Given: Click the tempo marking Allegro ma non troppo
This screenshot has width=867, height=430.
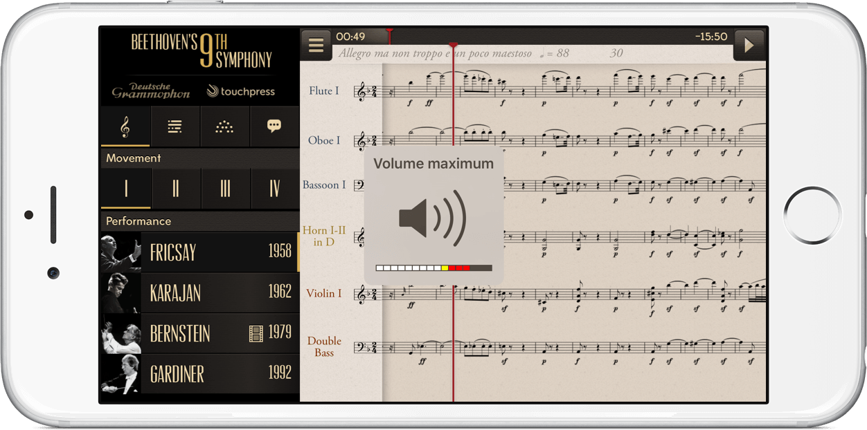Looking at the screenshot, I should click(x=434, y=53).
